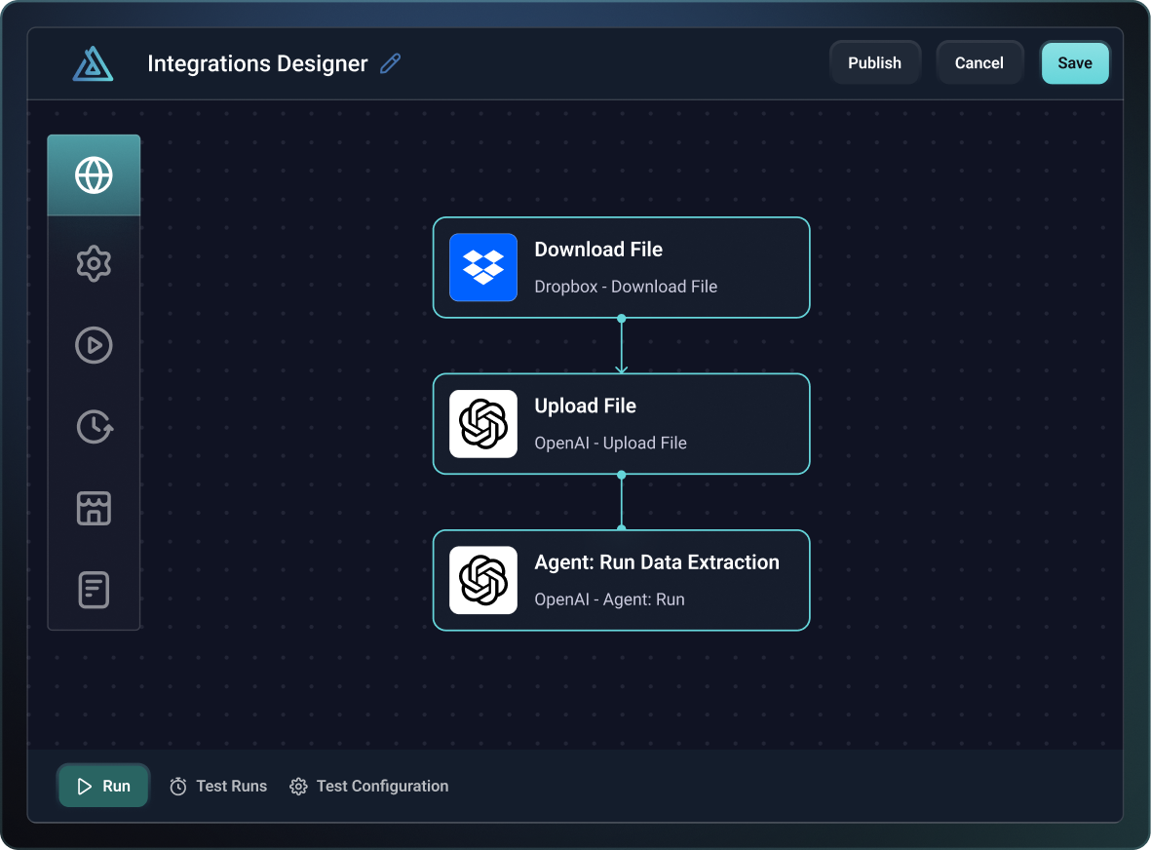This screenshot has height=850, width=1151.
Task: Click Cancel in the top toolbar
Action: pos(979,61)
